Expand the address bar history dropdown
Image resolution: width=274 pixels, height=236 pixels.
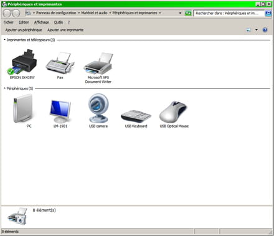(180, 13)
